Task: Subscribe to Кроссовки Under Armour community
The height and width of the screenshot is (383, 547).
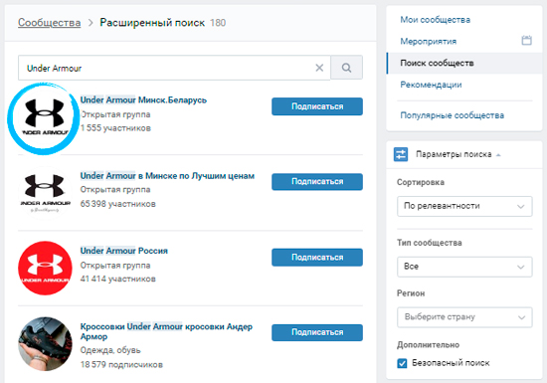Action: point(317,332)
